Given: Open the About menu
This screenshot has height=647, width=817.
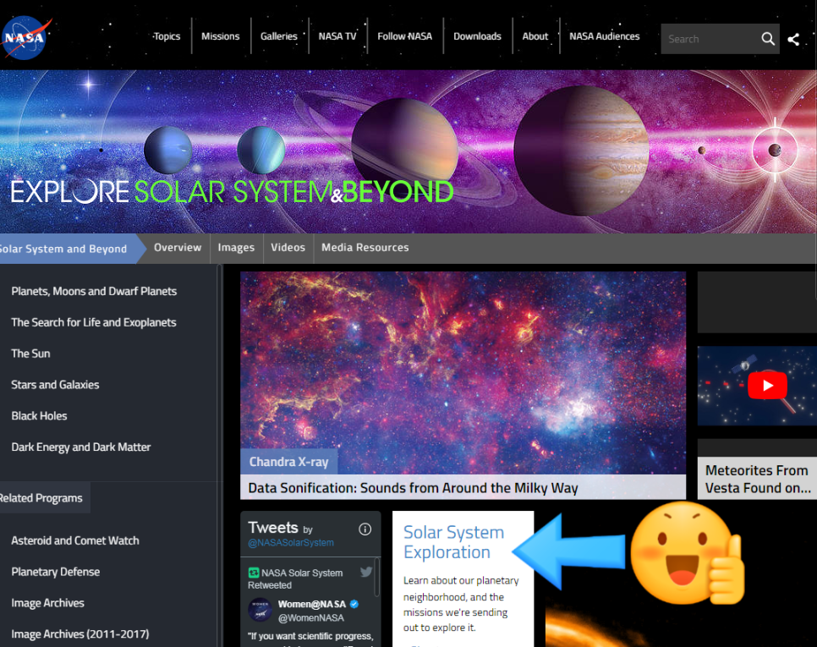Looking at the screenshot, I should pos(535,36).
